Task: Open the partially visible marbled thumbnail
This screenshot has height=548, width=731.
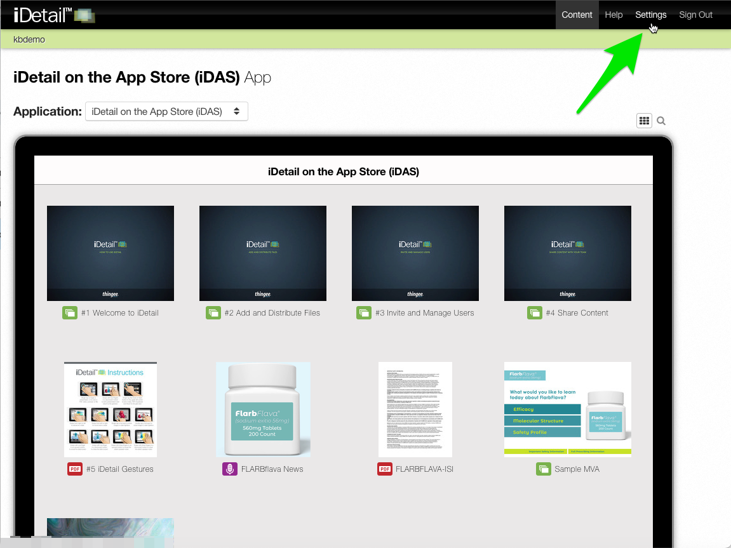Action: pos(111,533)
